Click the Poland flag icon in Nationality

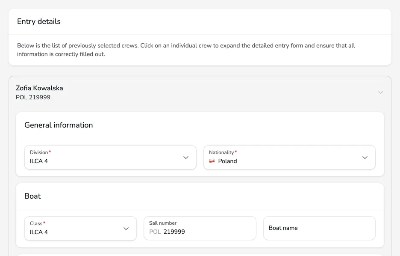(x=212, y=161)
